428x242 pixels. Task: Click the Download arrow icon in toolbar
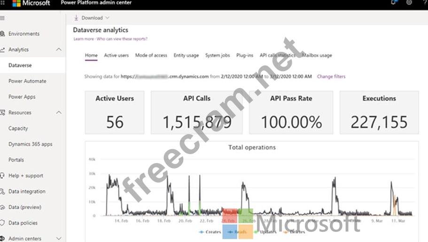(x=76, y=18)
